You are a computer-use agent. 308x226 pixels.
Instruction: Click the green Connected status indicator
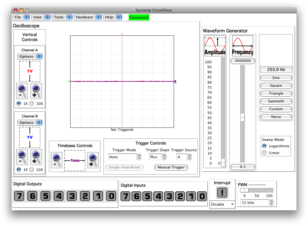[139, 17]
